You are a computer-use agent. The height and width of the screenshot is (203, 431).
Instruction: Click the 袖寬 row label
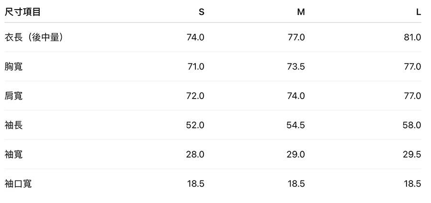click(13, 154)
